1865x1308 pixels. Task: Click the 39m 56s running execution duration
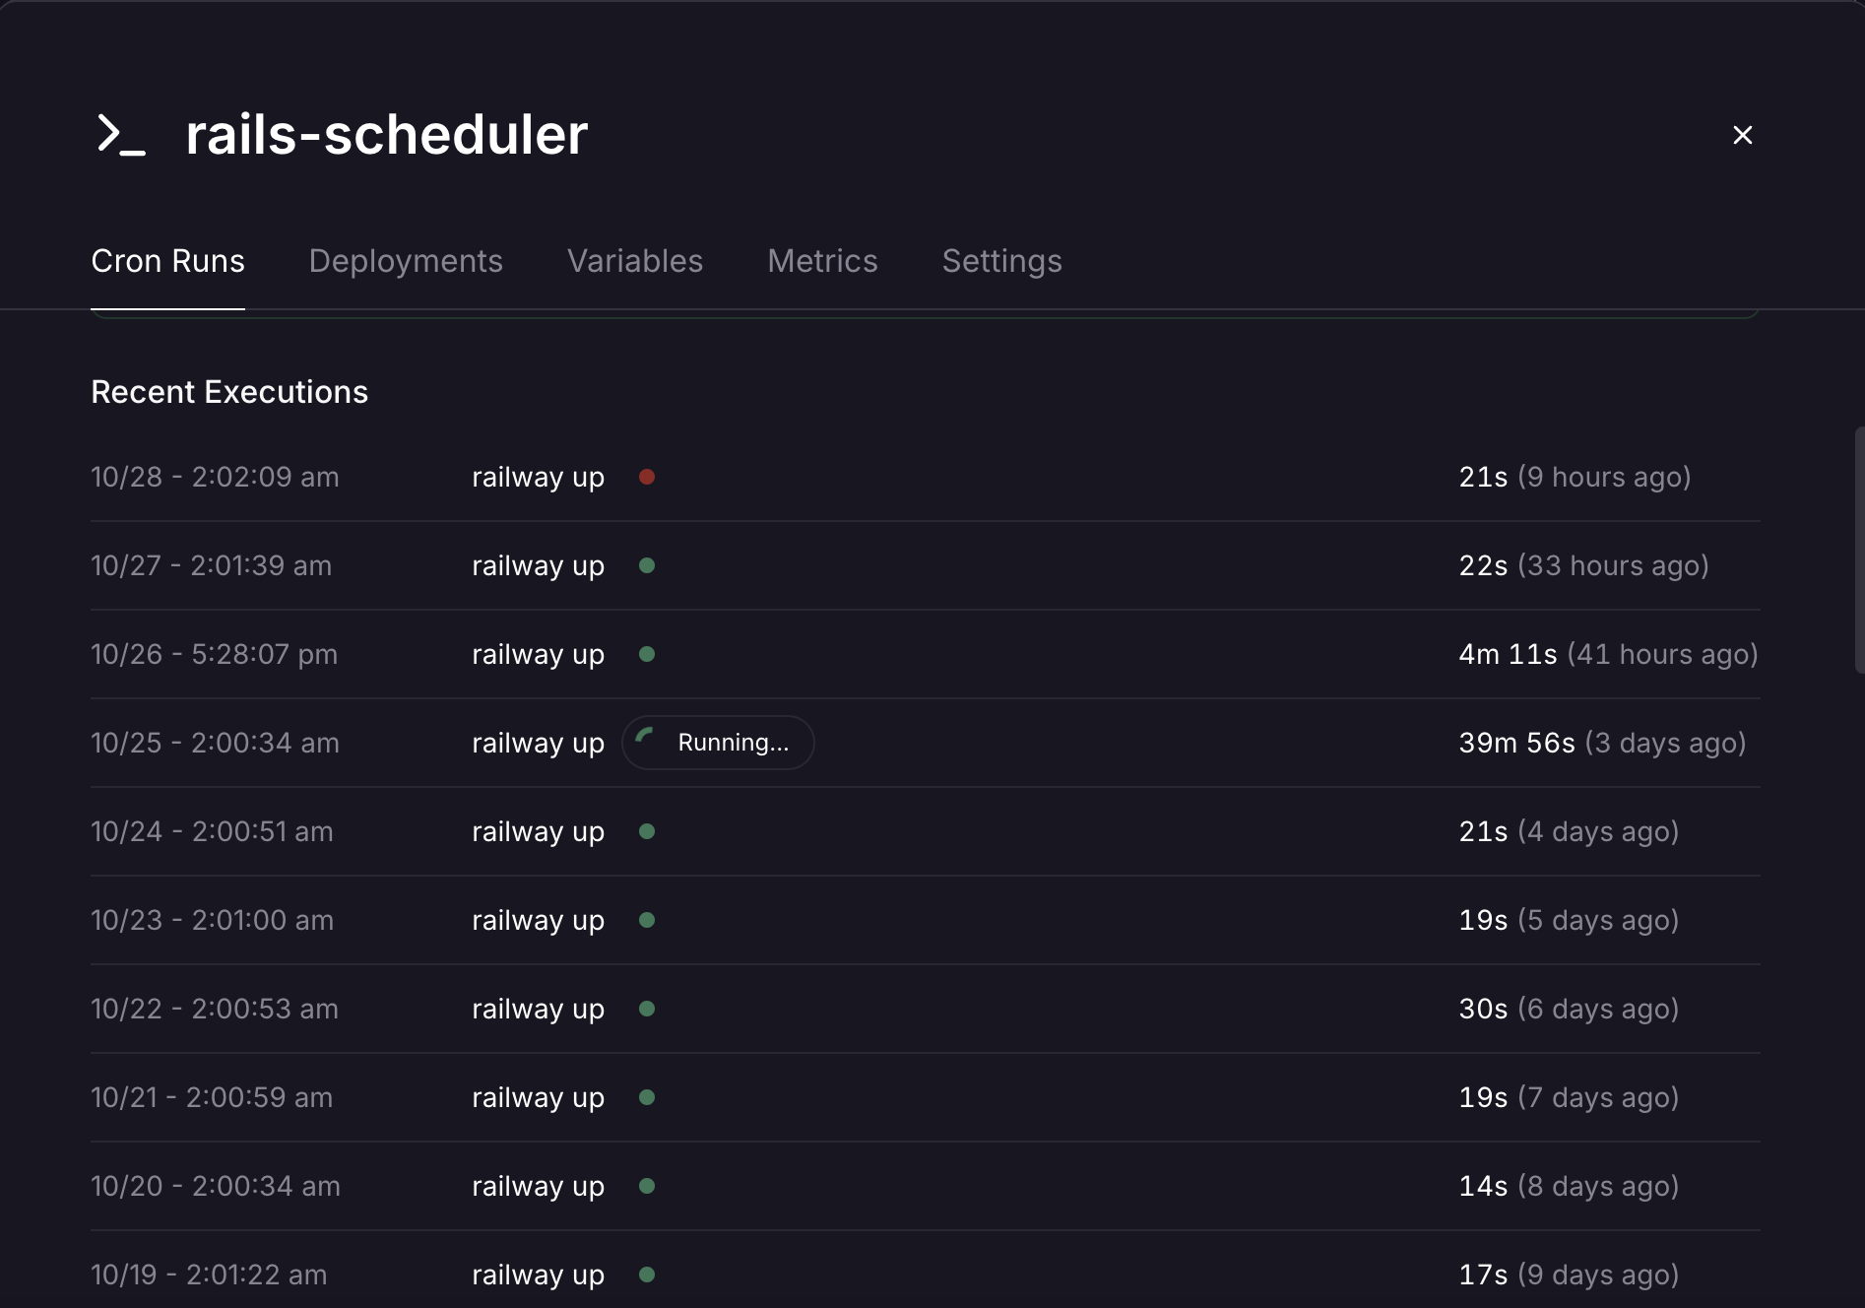(1516, 744)
